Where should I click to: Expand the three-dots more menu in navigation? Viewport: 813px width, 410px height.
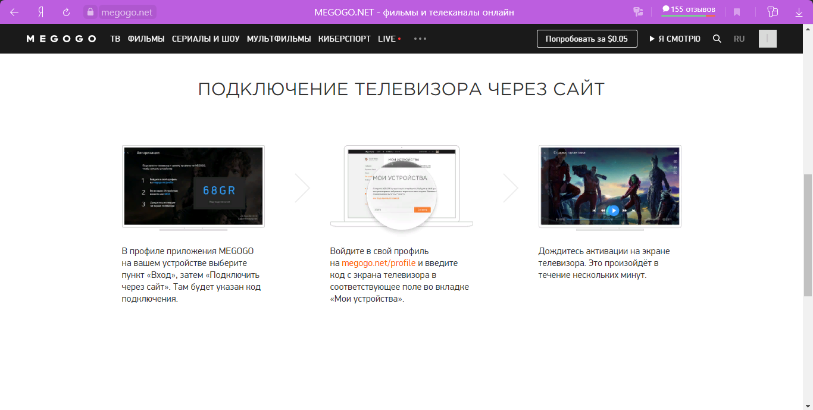click(420, 39)
